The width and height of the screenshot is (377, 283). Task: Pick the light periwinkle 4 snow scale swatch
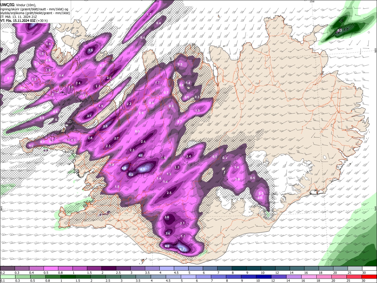click(166, 269)
